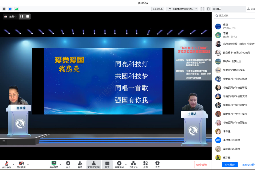The image size is (255, 170).
Task: Focus the 搜索成员 search field
Action: (x=234, y=16)
